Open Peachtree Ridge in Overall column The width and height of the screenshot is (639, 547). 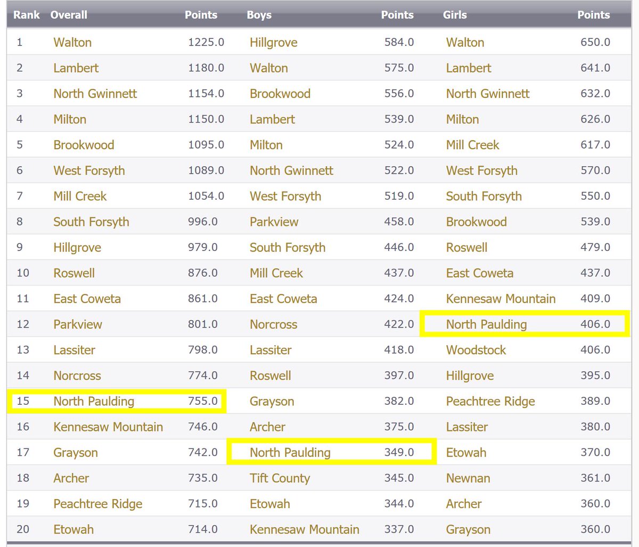tap(98, 504)
